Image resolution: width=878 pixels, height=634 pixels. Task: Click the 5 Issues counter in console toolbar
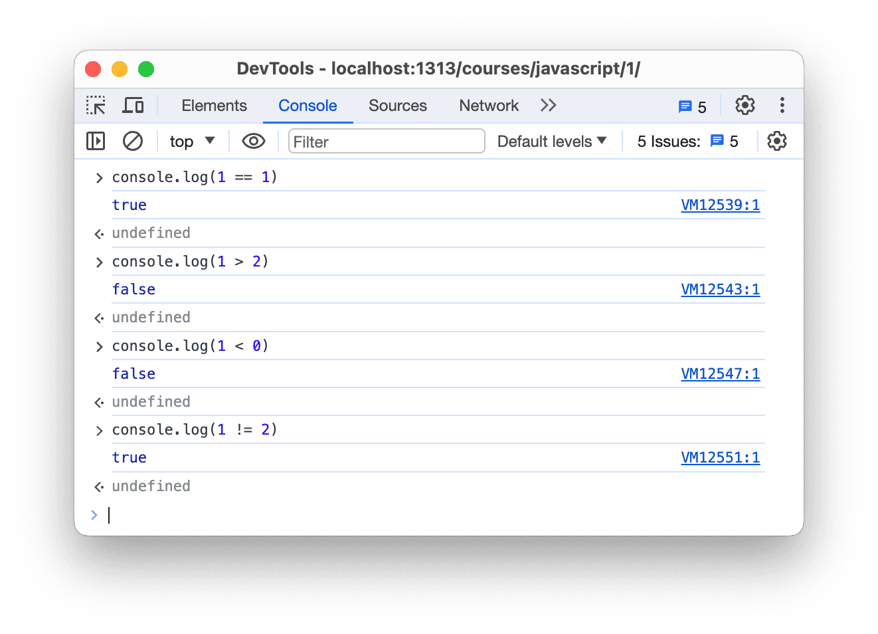coord(687,141)
